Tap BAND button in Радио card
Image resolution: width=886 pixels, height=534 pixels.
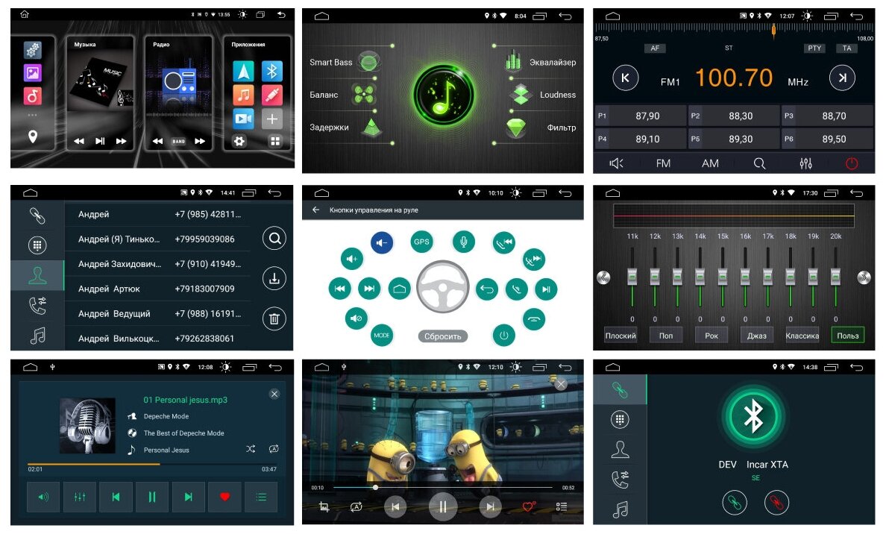pos(178,141)
